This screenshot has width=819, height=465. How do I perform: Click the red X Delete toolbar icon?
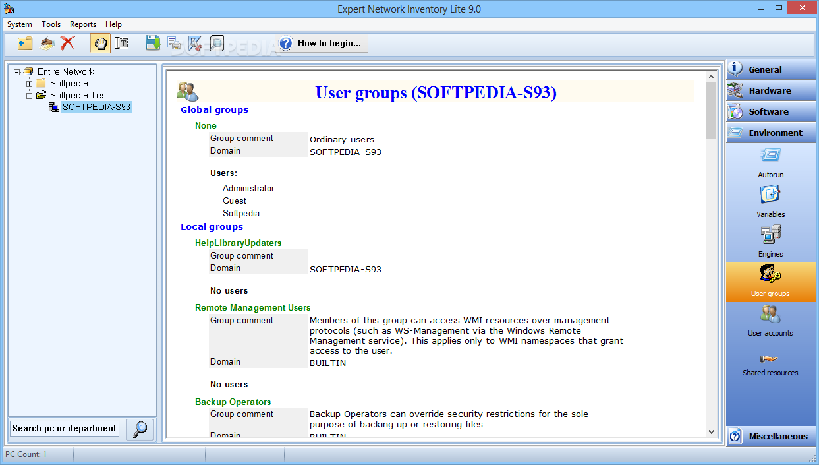coord(67,44)
